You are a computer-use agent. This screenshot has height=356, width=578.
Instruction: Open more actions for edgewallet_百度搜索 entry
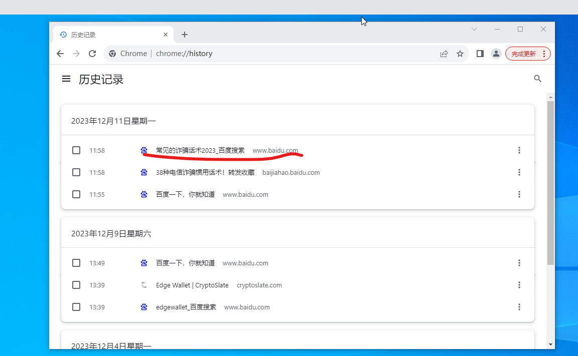pos(519,307)
